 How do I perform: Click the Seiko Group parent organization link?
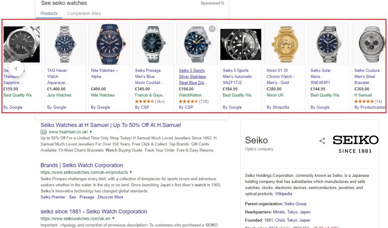point(296,204)
